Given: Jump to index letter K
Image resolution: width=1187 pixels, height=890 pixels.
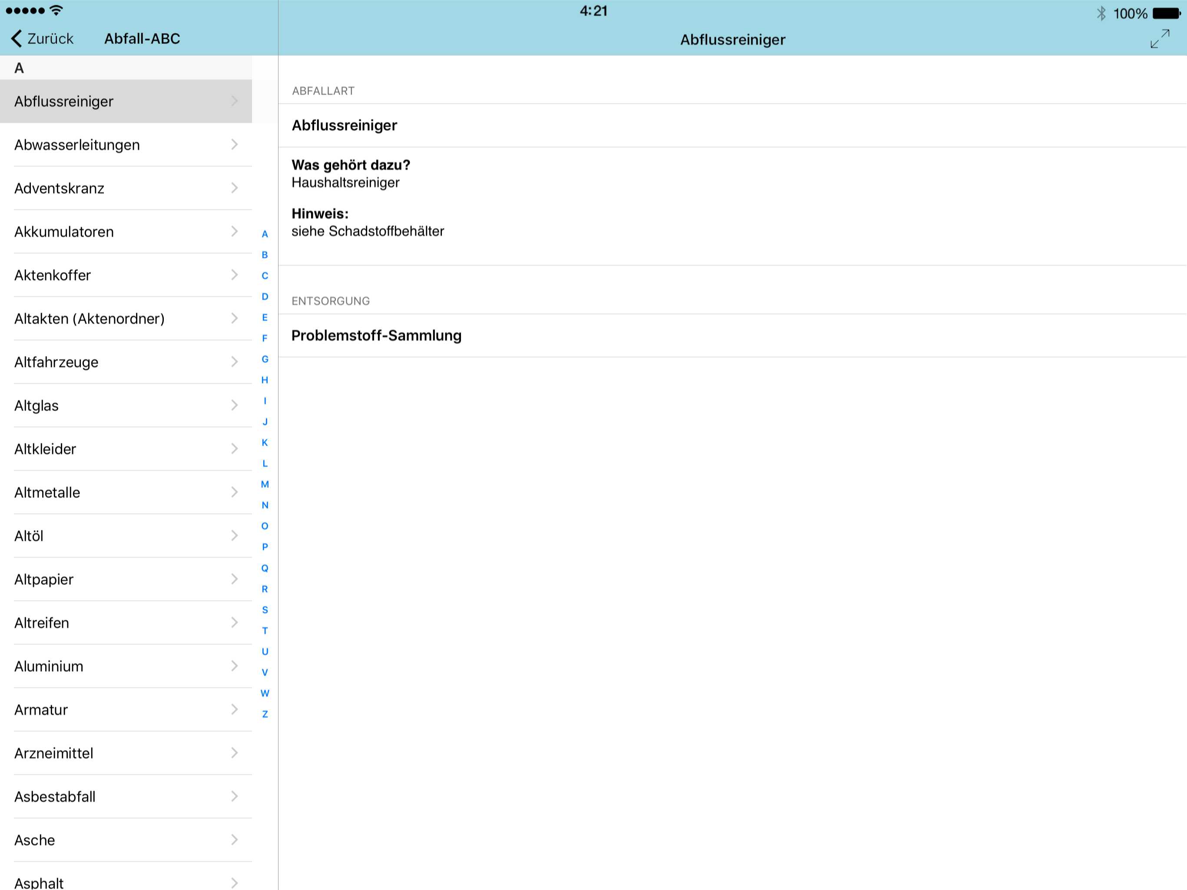Looking at the screenshot, I should click(265, 443).
